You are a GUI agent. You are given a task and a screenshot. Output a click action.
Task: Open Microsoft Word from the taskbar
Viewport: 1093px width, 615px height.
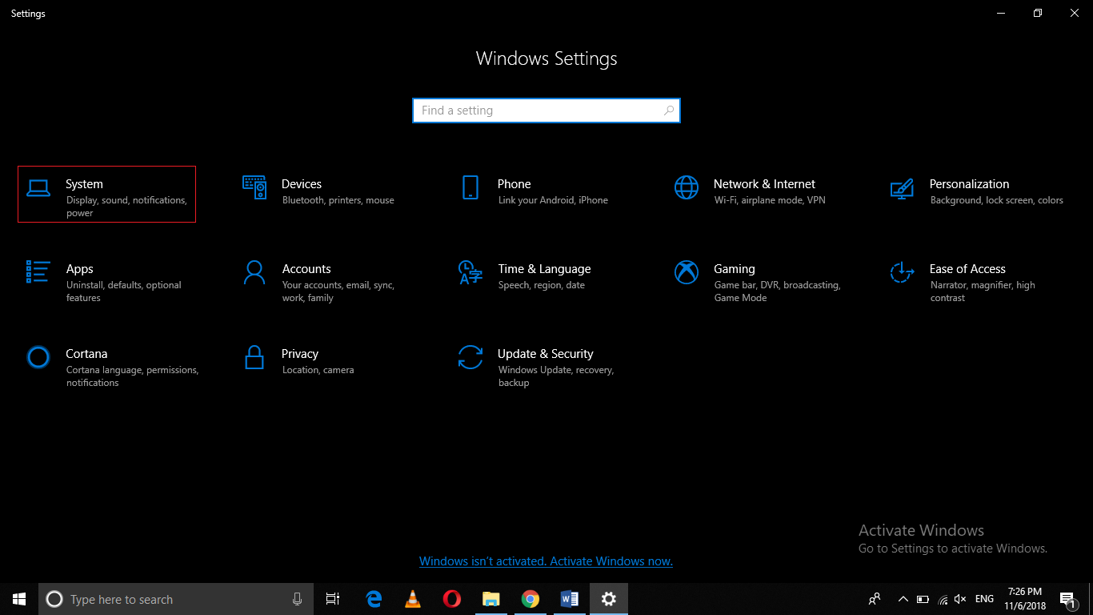570,599
